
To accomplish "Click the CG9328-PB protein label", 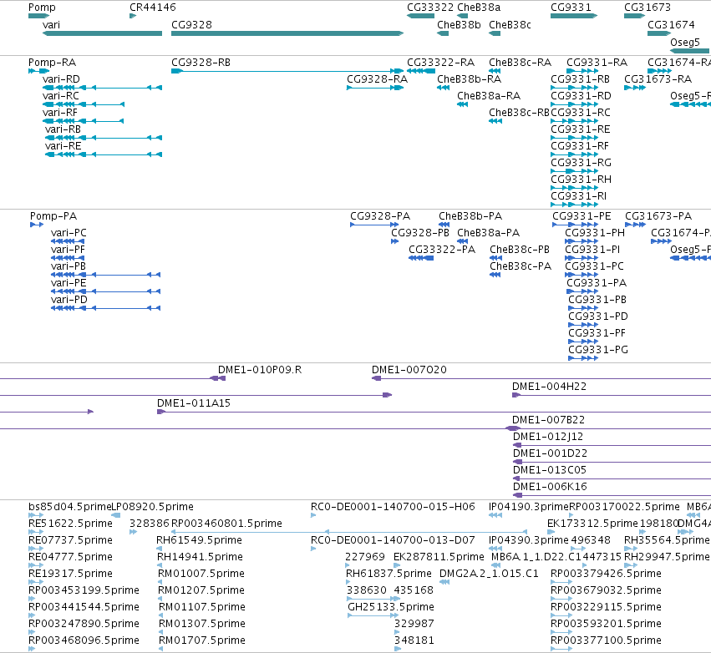I will pos(420,233).
